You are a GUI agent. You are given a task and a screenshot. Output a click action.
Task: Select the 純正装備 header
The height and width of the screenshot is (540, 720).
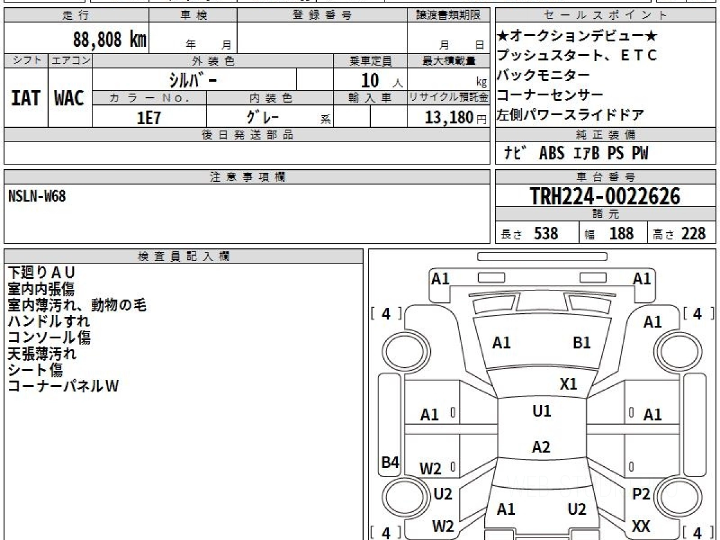tap(606, 134)
